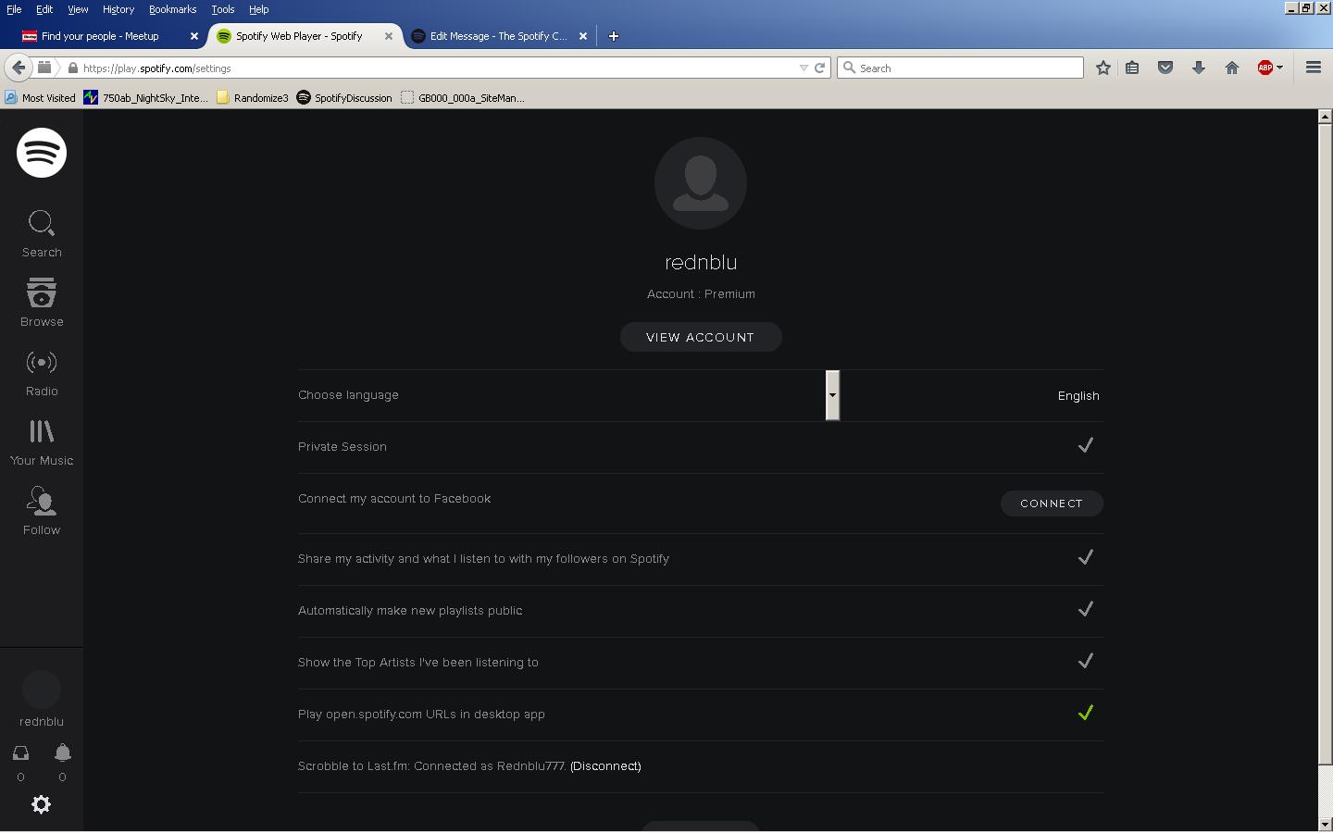Disable play open.spotify.com URLs in desktop app
The width and height of the screenshot is (1333, 833).
(1085, 714)
